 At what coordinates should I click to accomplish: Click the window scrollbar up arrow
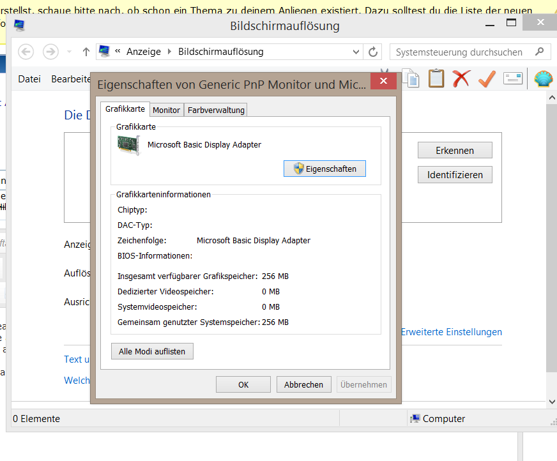tap(552, 97)
